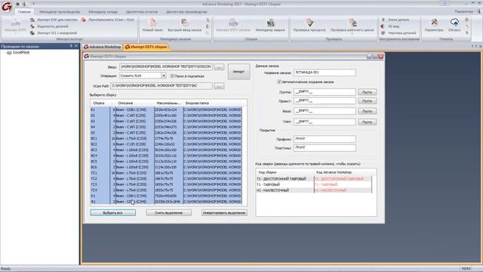Browse for the Ввод folder path
483x272 pixels.
click(x=219, y=67)
